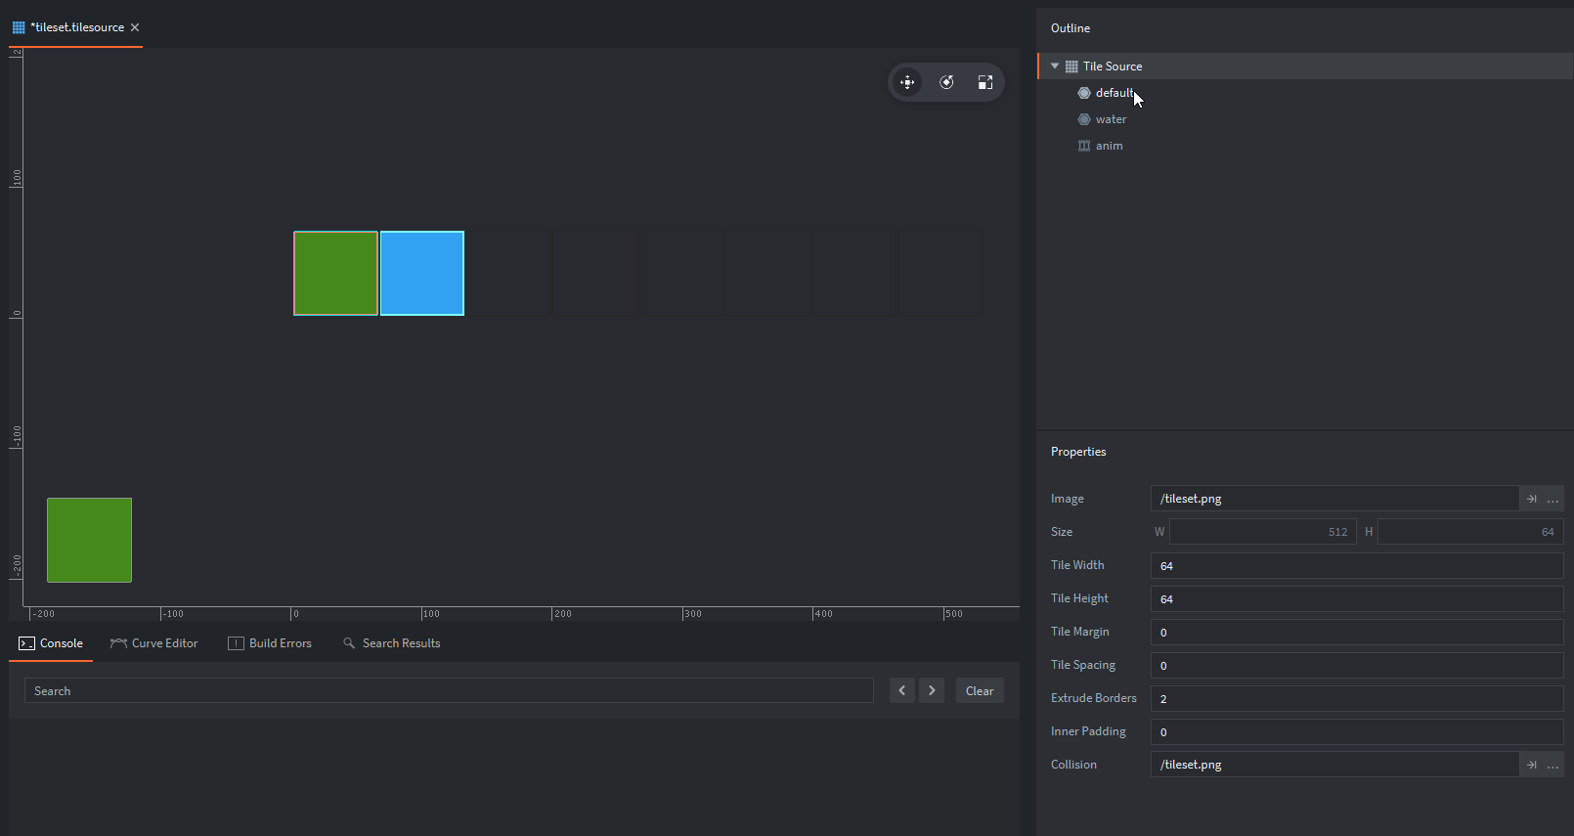The image size is (1574, 836).
Task: Click the go-to arrow icon beside Collision field
Action: [x=1531, y=765]
